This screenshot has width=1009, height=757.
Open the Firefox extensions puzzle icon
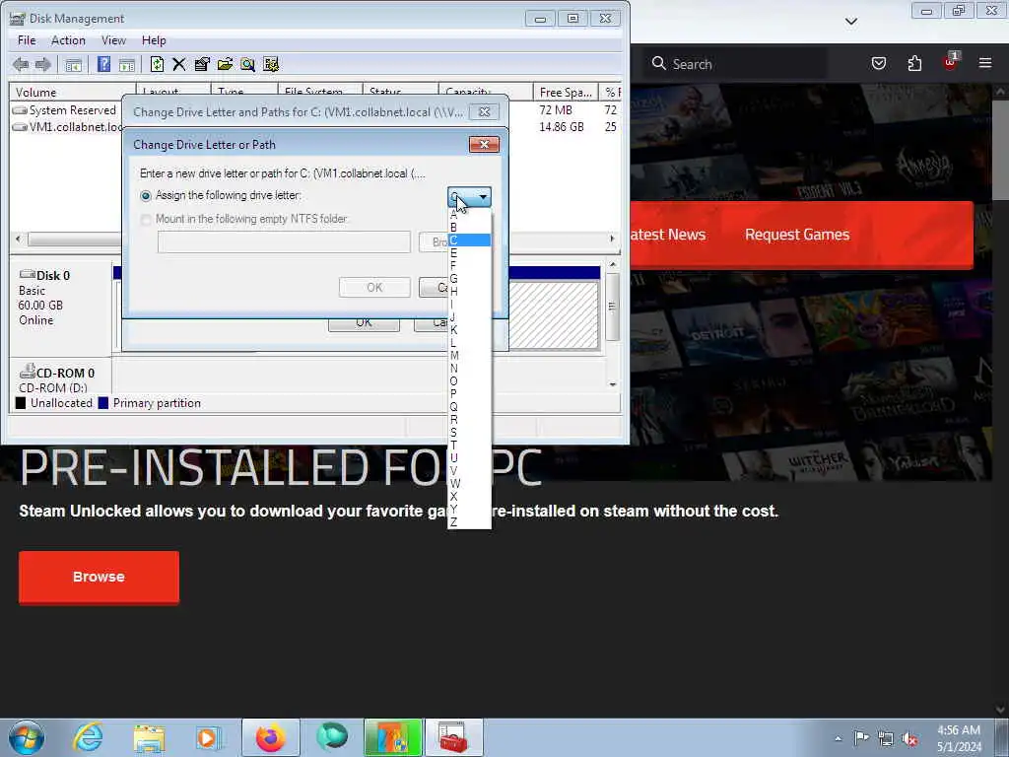[914, 63]
